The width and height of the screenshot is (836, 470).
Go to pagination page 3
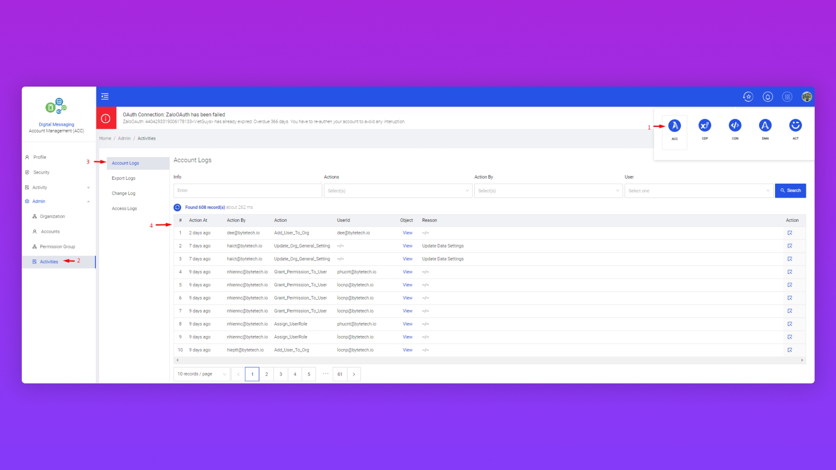coord(281,374)
